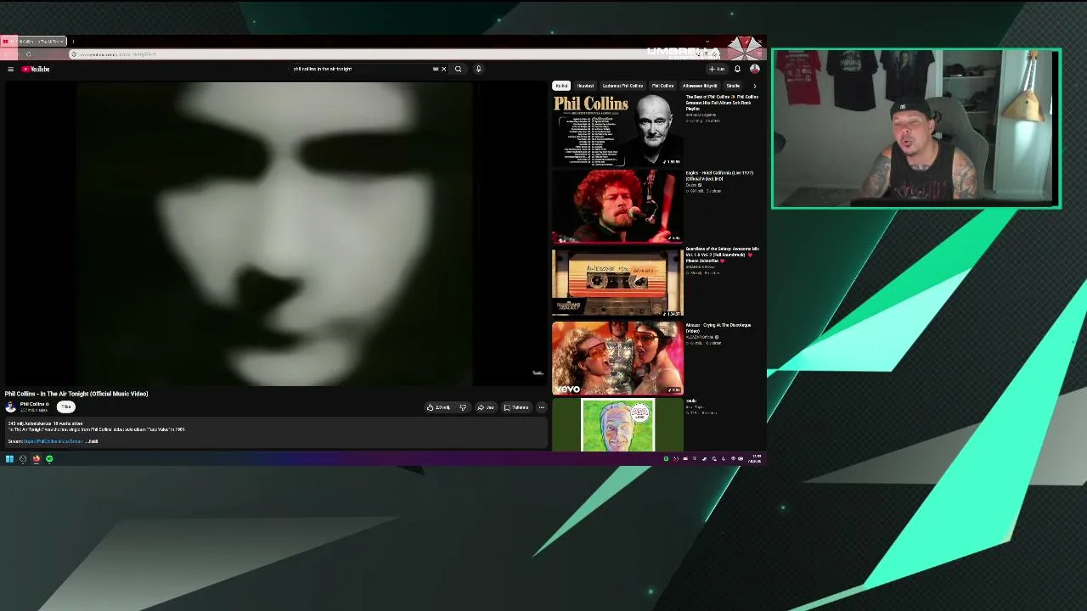The height and width of the screenshot is (611, 1087).
Task: Open the second pinned taskbar app
Action: point(23,459)
